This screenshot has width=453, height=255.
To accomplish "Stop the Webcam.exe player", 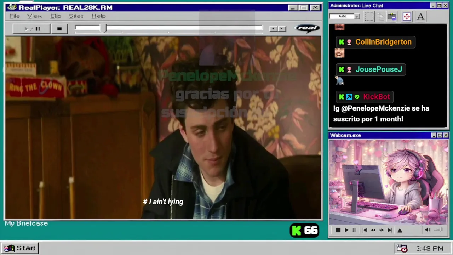I will [x=338, y=230].
